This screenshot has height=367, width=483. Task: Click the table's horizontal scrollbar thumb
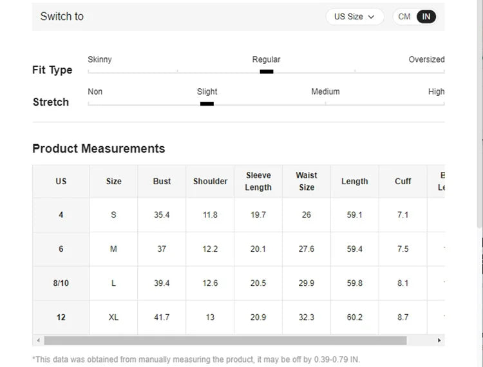[225, 340]
